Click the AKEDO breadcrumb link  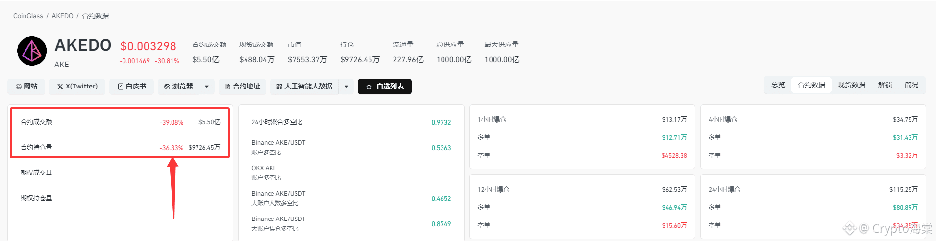click(x=63, y=16)
